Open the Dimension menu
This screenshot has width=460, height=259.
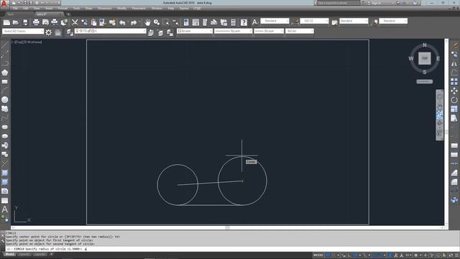coord(104,9)
